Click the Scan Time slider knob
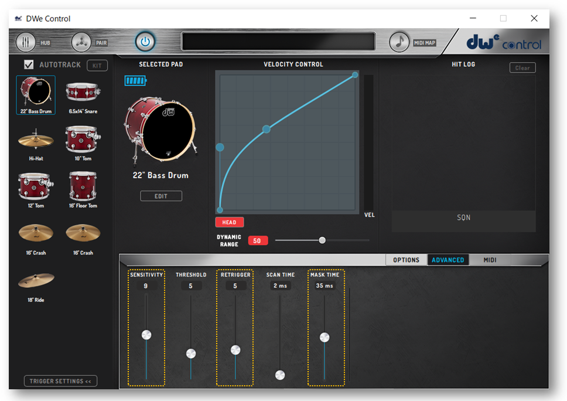Image resolution: width=567 pixels, height=401 pixels. 280,375
